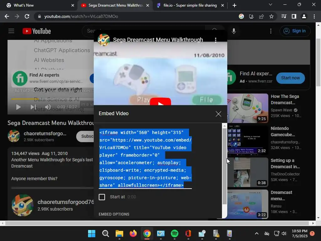Viewport: 321px width, 241px height.
Task: Open Microsoft Office from taskbar
Action: coord(188,233)
